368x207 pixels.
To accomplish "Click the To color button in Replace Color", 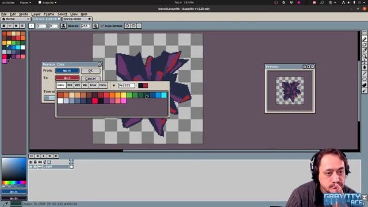I will tap(67, 78).
